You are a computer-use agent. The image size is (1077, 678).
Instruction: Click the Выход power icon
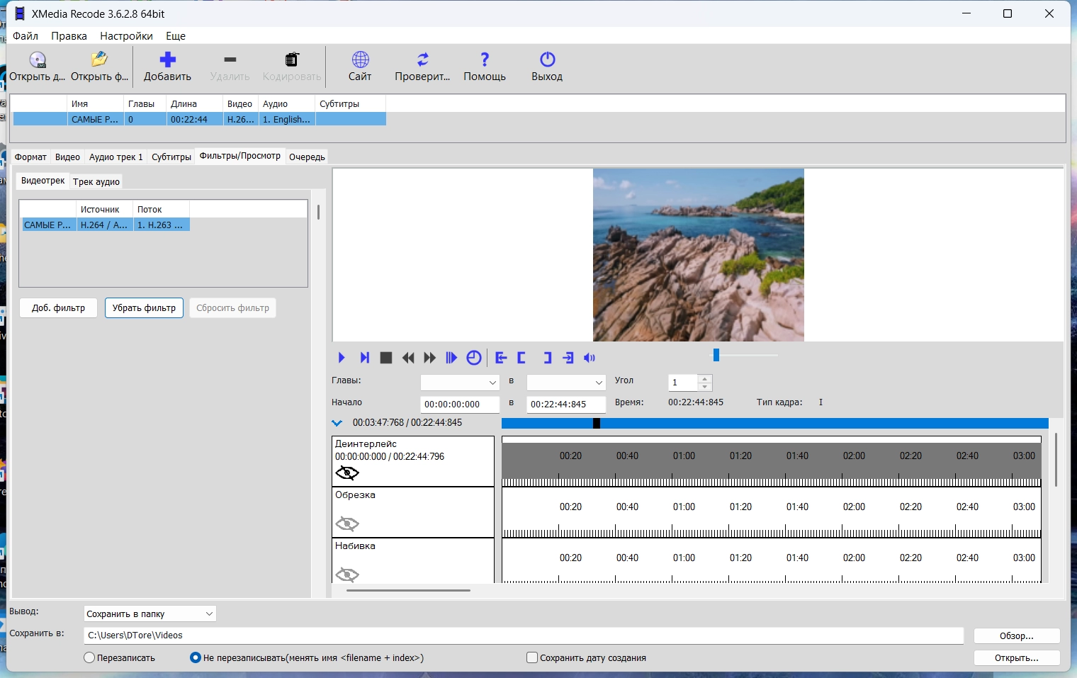[547, 60]
